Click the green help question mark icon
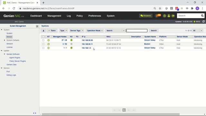 (164, 16)
